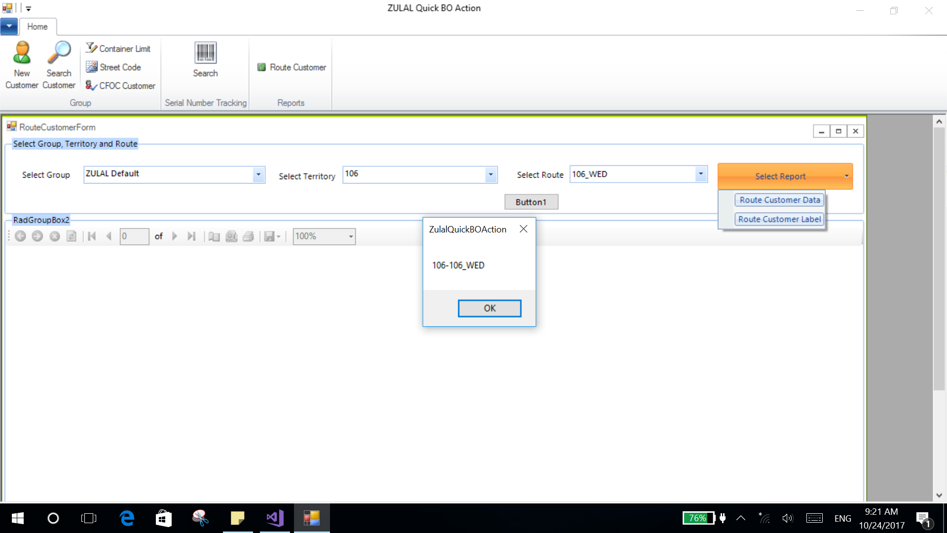Expand the Select Group dropdown
Image resolution: width=947 pixels, height=533 pixels.
pos(258,174)
